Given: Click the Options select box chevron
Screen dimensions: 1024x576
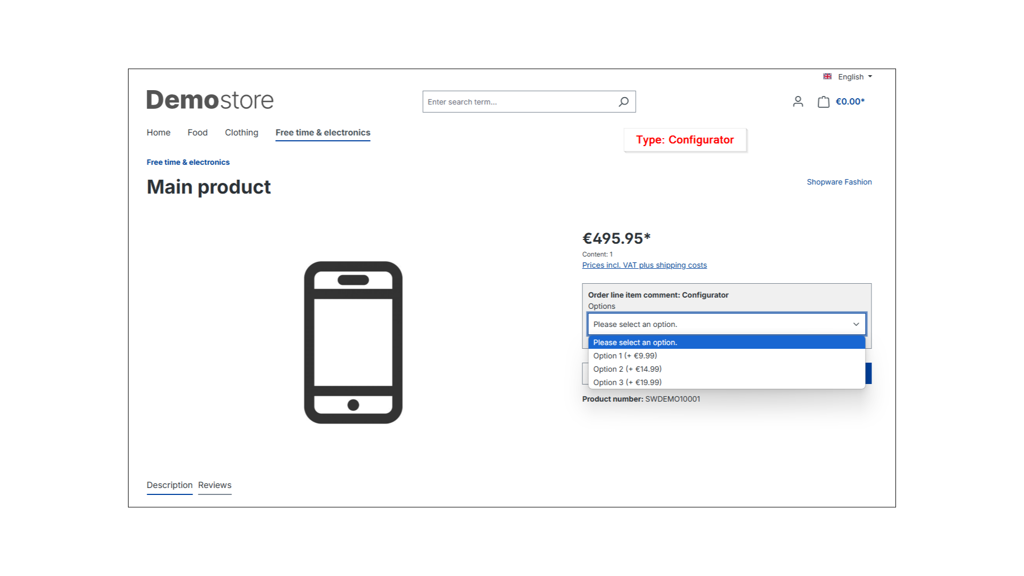Looking at the screenshot, I should coord(856,324).
